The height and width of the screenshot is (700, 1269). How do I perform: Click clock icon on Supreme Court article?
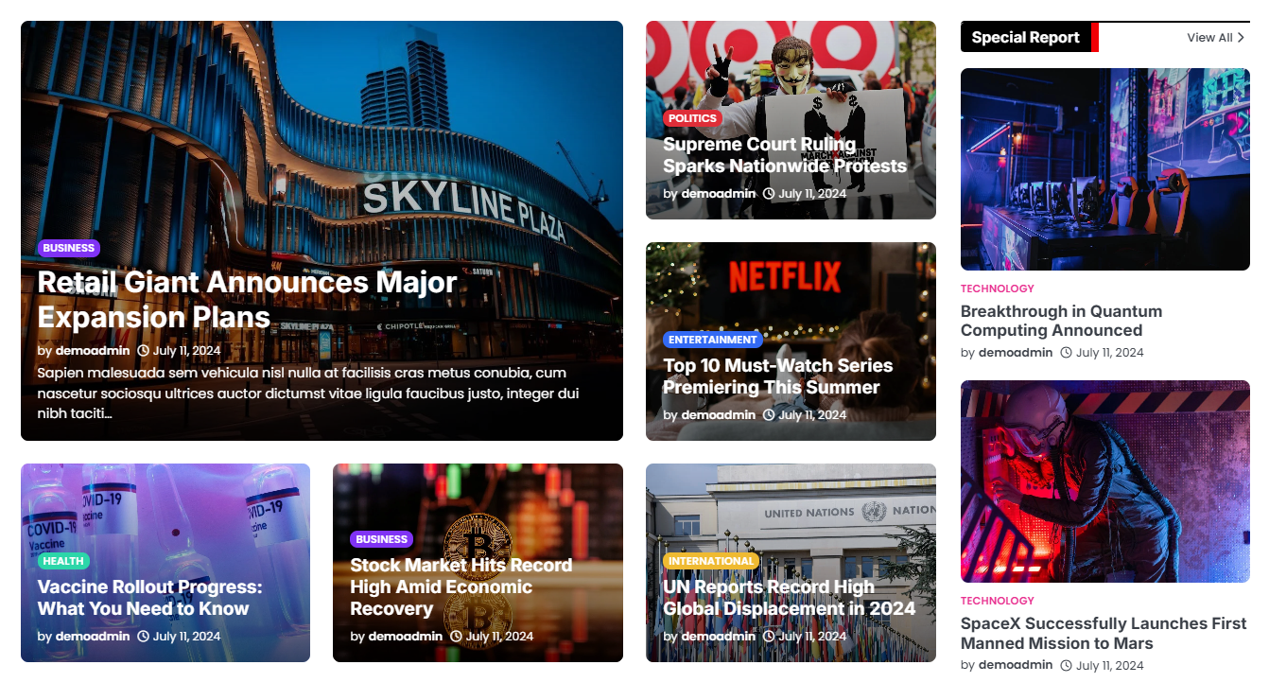769,194
